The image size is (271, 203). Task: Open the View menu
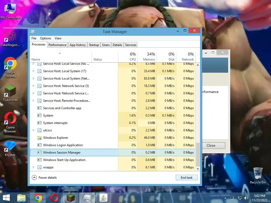[58, 38]
